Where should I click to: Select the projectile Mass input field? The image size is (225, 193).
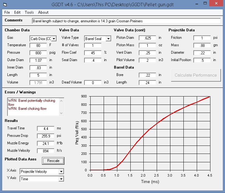coord(202,45)
